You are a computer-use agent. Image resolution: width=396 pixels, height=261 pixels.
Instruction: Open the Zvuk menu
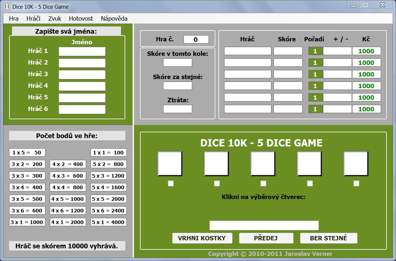coord(55,18)
